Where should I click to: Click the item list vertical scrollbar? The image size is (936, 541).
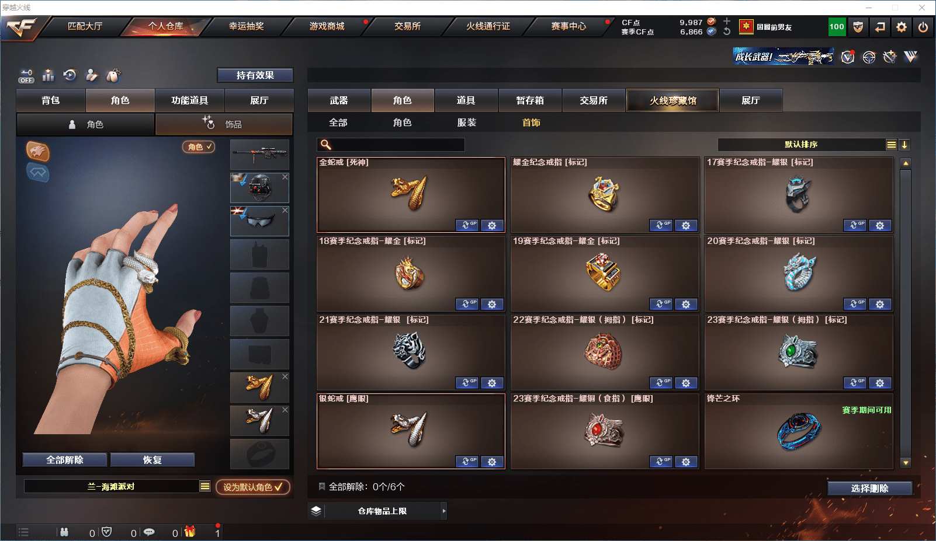coord(906,313)
